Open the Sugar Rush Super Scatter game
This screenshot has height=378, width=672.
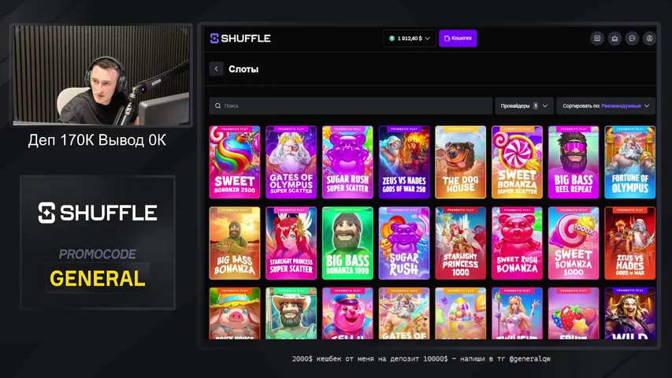tap(347, 162)
